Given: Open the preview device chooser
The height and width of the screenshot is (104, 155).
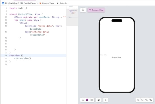Looking at the screenshot, I should pos(106,100).
